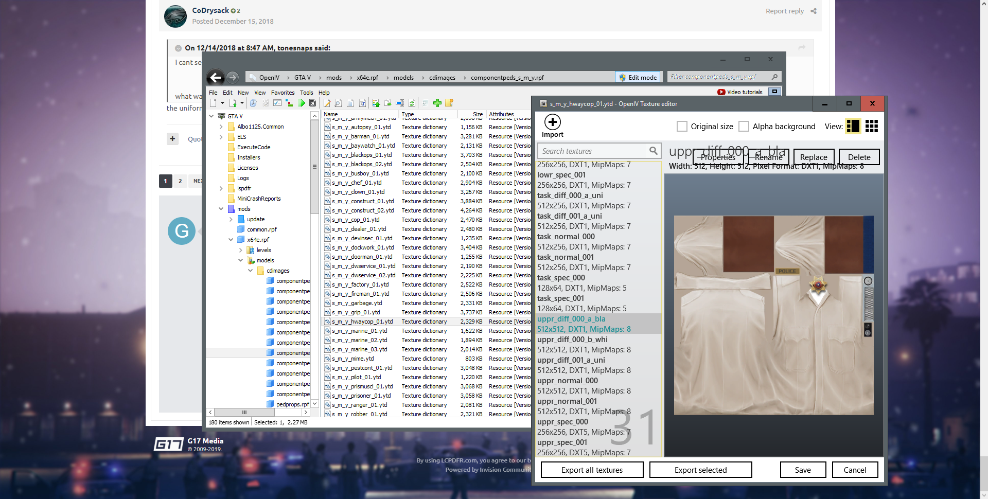Click the tree panel horizontal scrollbar
988x499 pixels.
pyautogui.click(x=244, y=412)
